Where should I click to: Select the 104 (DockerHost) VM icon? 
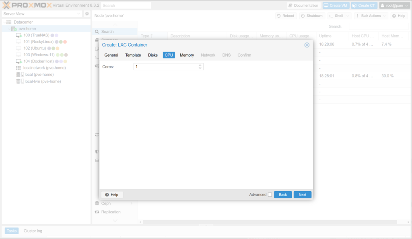click(19, 61)
